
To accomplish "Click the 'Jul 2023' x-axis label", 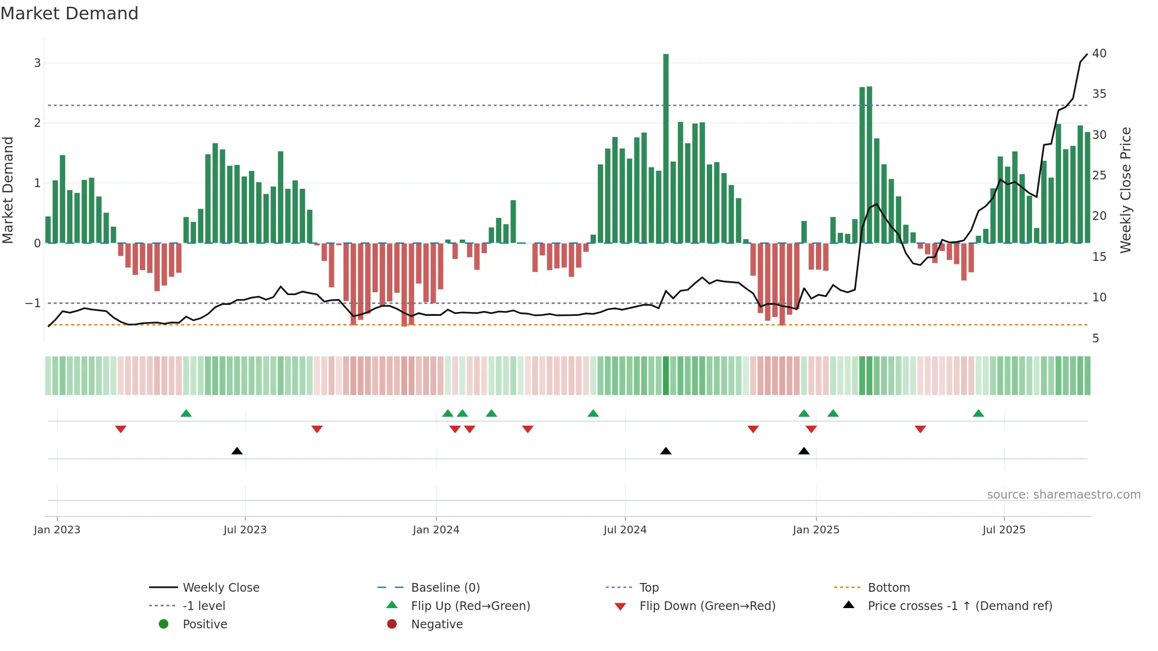I will point(245,529).
